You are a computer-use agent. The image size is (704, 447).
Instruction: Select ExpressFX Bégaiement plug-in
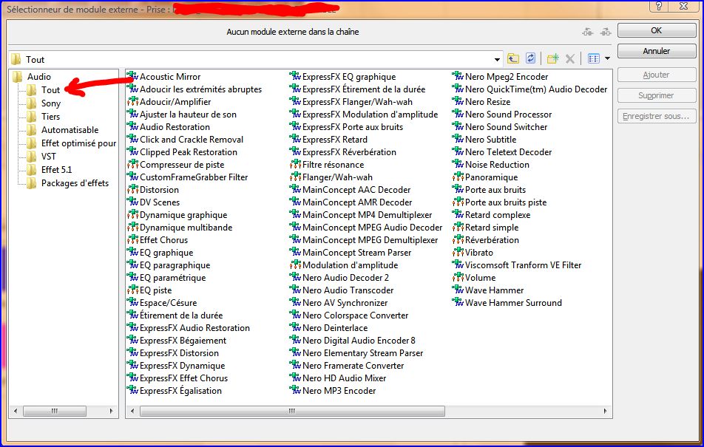coord(183,340)
